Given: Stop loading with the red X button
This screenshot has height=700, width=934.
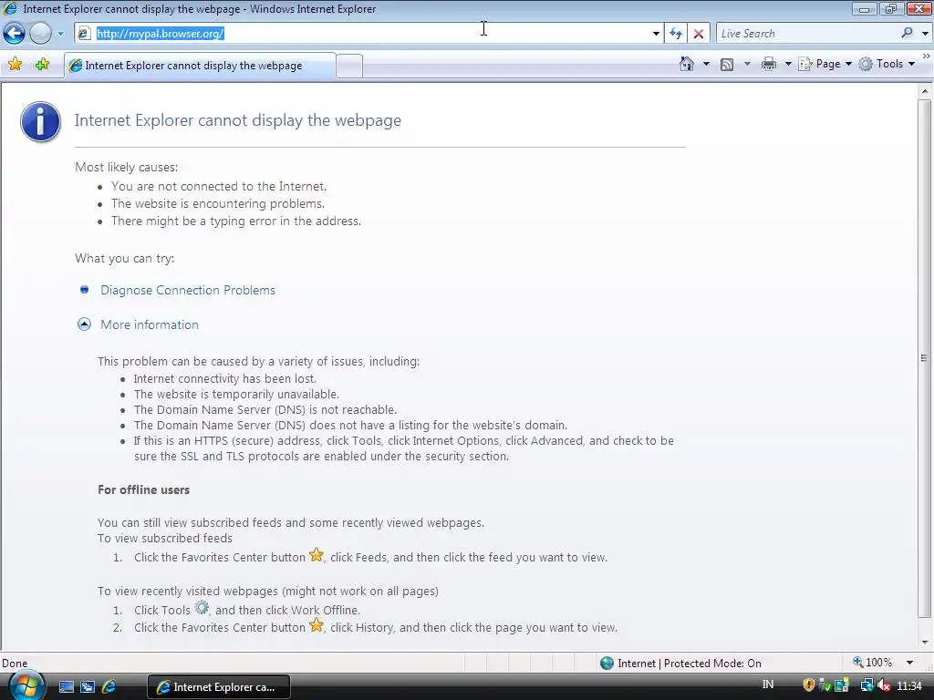Looking at the screenshot, I should tap(699, 34).
